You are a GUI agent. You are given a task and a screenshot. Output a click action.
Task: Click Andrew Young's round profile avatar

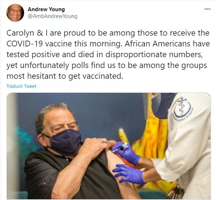click(15, 13)
